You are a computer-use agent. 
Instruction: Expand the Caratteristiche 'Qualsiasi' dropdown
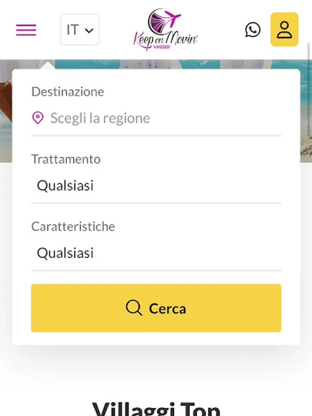coord(156,253)
